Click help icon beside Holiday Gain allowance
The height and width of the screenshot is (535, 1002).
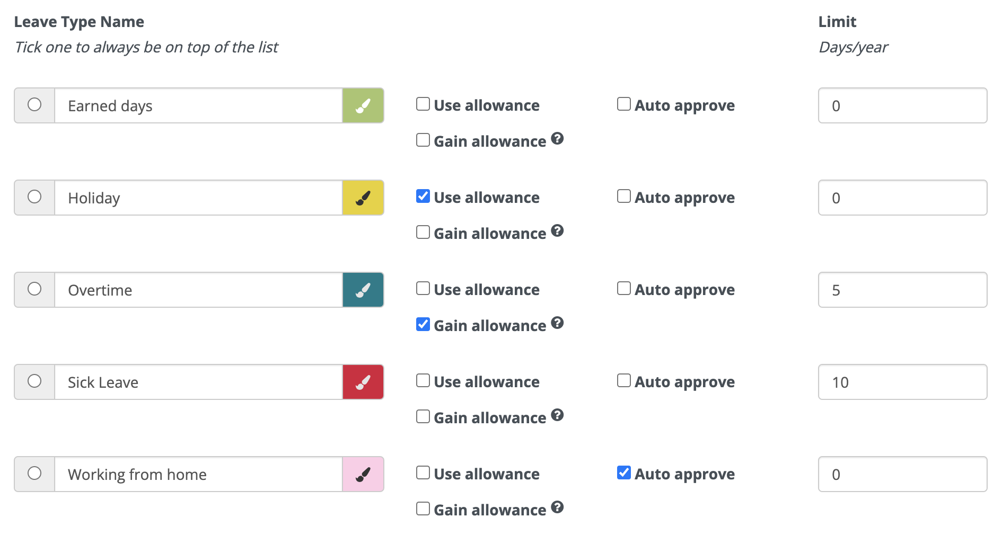coord(557,231)
